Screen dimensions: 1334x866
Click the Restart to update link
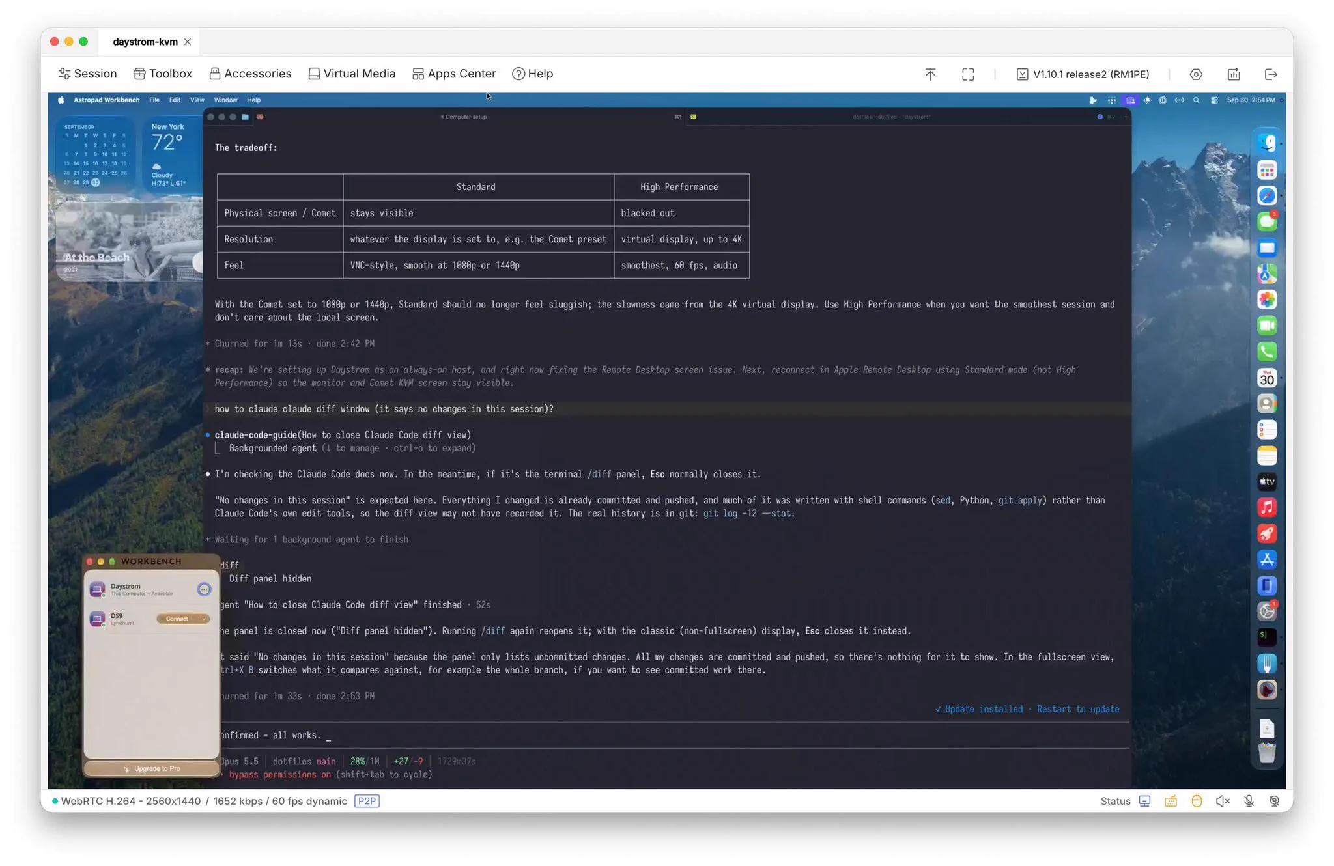point(1078,709)
